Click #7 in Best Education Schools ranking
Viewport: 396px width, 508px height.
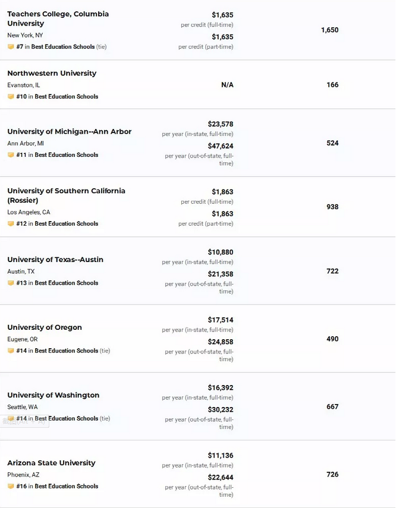pyautogui.click(x=55, y=47)
